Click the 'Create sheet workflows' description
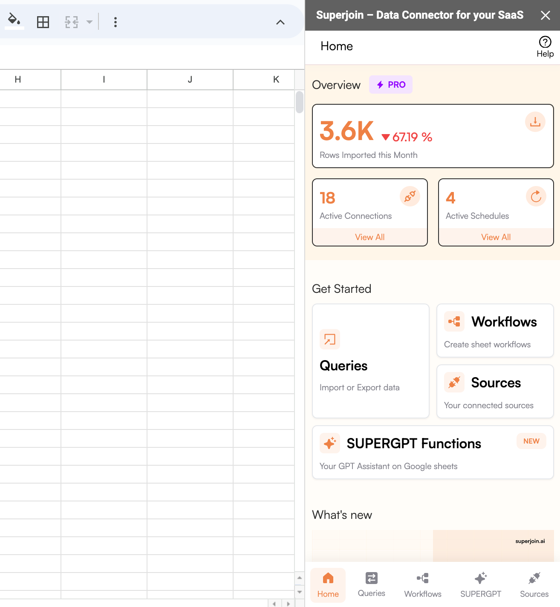 (x=488, y=344)
